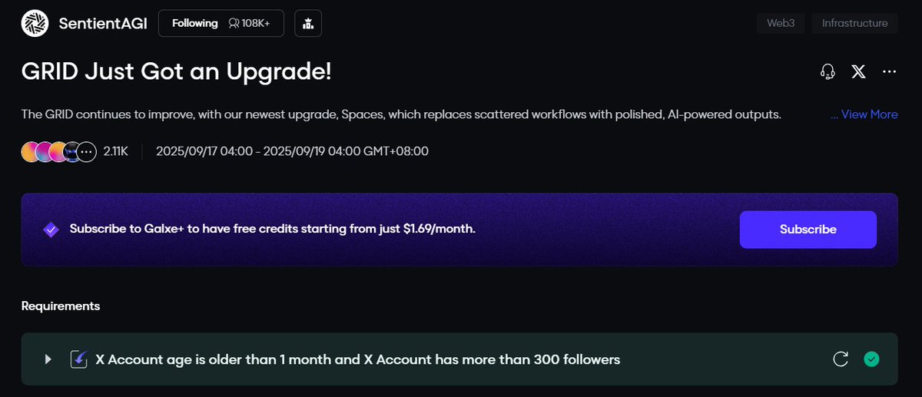Click the Subscribe button
This screenshot has width=922, height=397.
pos(808,229)
